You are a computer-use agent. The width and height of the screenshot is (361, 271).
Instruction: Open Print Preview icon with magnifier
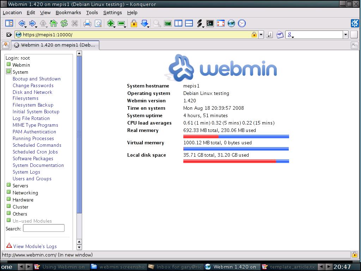coord(98,23)
